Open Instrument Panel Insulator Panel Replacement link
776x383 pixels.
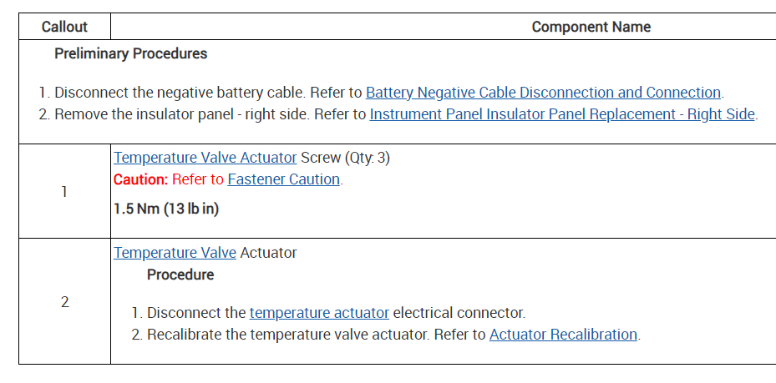point(562,114)
